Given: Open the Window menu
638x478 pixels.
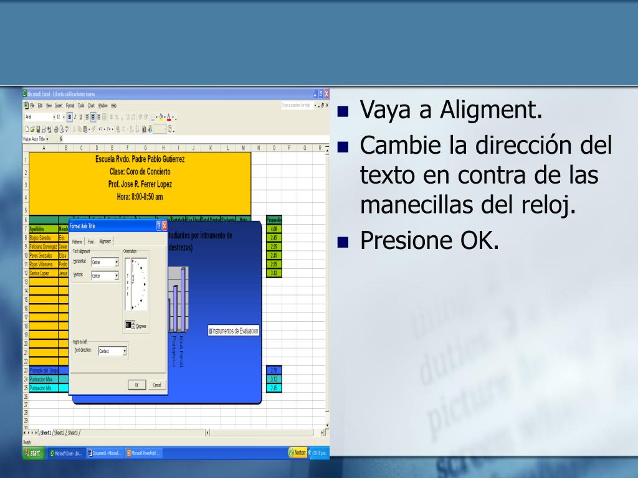Looking at the screenshot, I should pyautogui.click(x=103, y=106).
